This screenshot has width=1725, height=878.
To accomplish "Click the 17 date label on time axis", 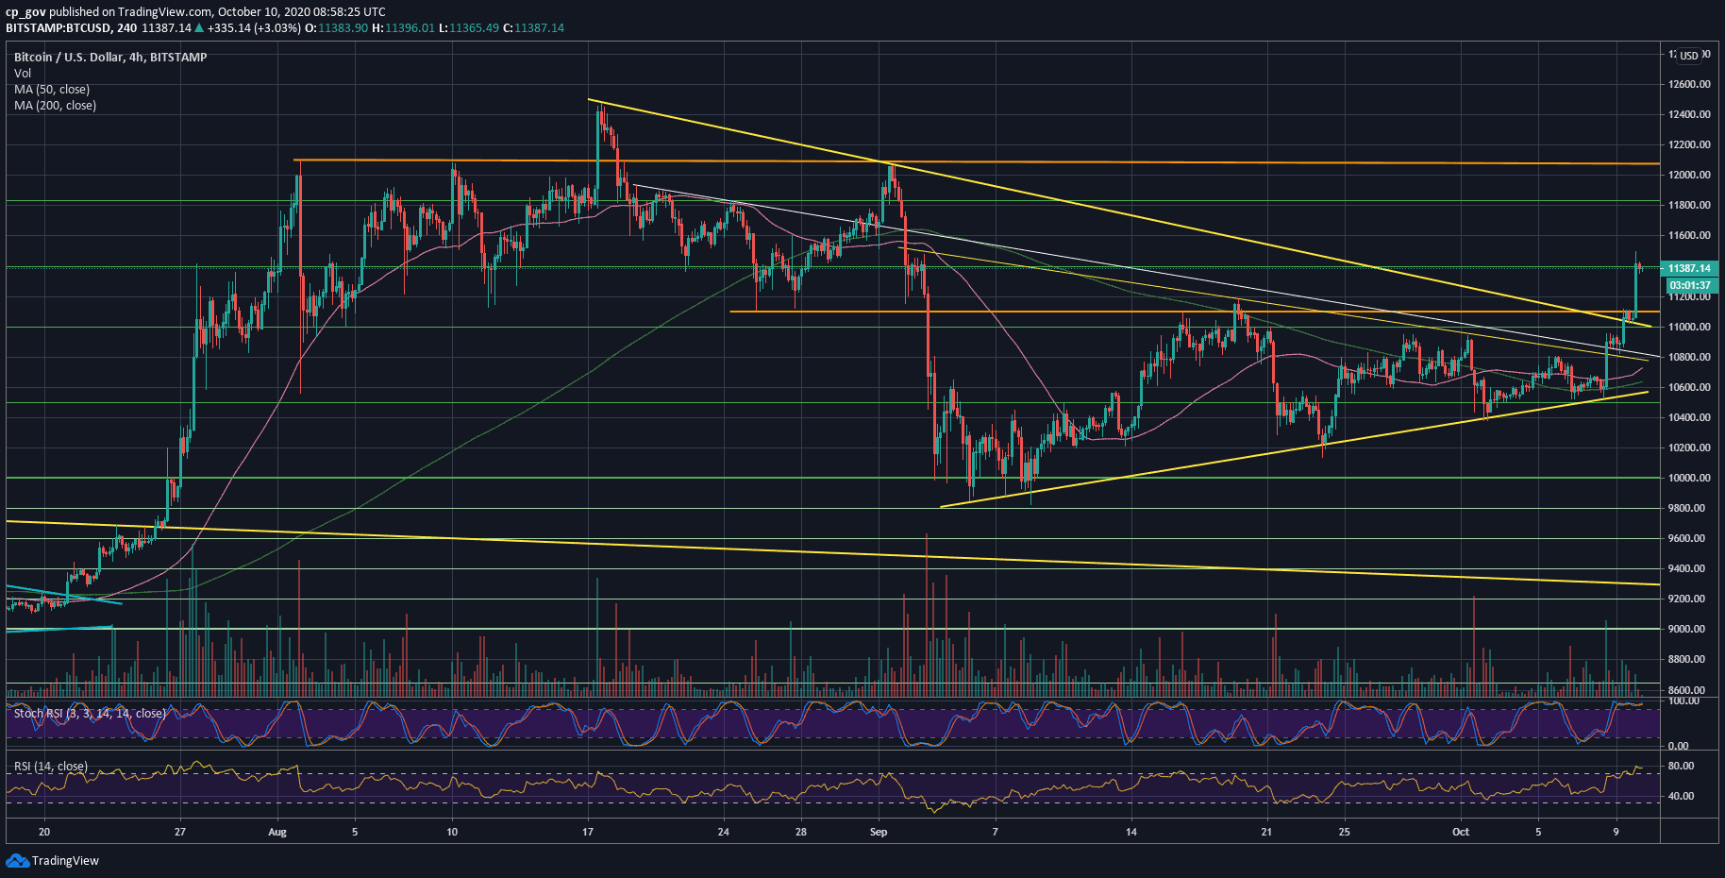I will (588, 832).
